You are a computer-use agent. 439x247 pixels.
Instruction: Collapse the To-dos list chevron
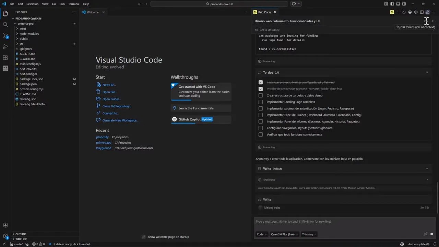coord(427,72)
